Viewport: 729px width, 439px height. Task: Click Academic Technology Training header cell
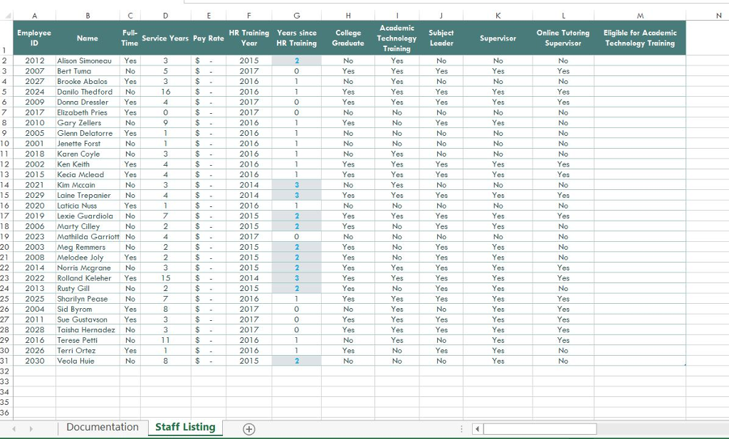(397, 38)
